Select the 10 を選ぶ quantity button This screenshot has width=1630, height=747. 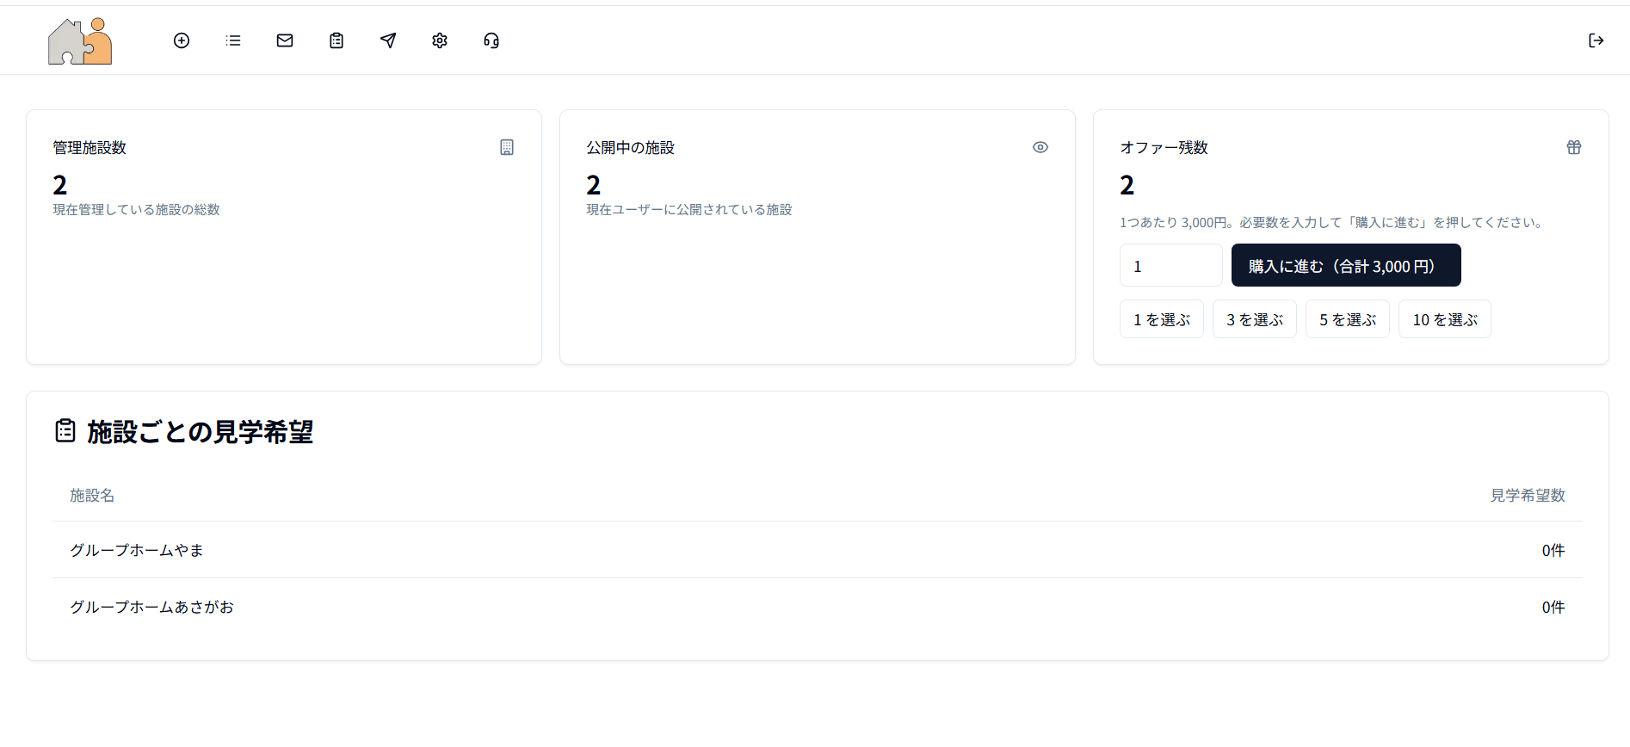coord(1444,319)
